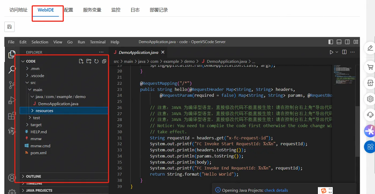The width and height of the screenshot is (375, 194).
Task: Open run options dropdown arrow
Action: point(337,52)
